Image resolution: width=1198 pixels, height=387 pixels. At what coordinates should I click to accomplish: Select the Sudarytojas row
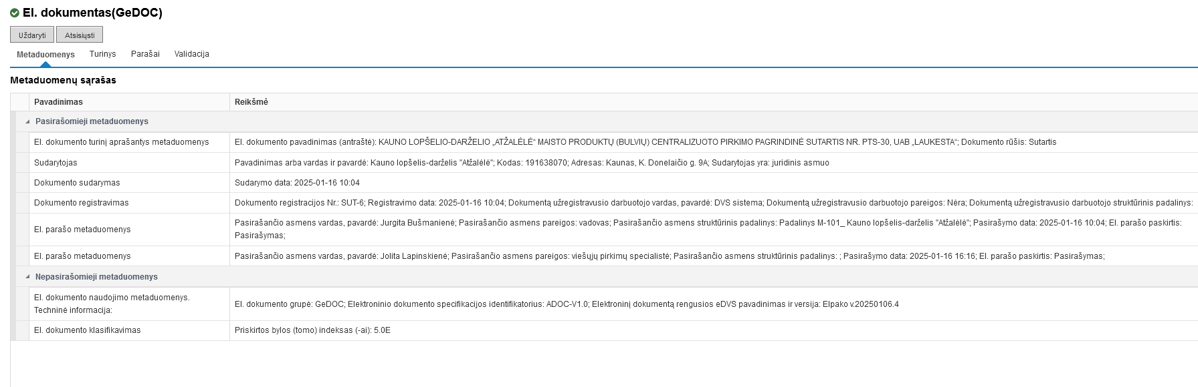coord(56,163)
